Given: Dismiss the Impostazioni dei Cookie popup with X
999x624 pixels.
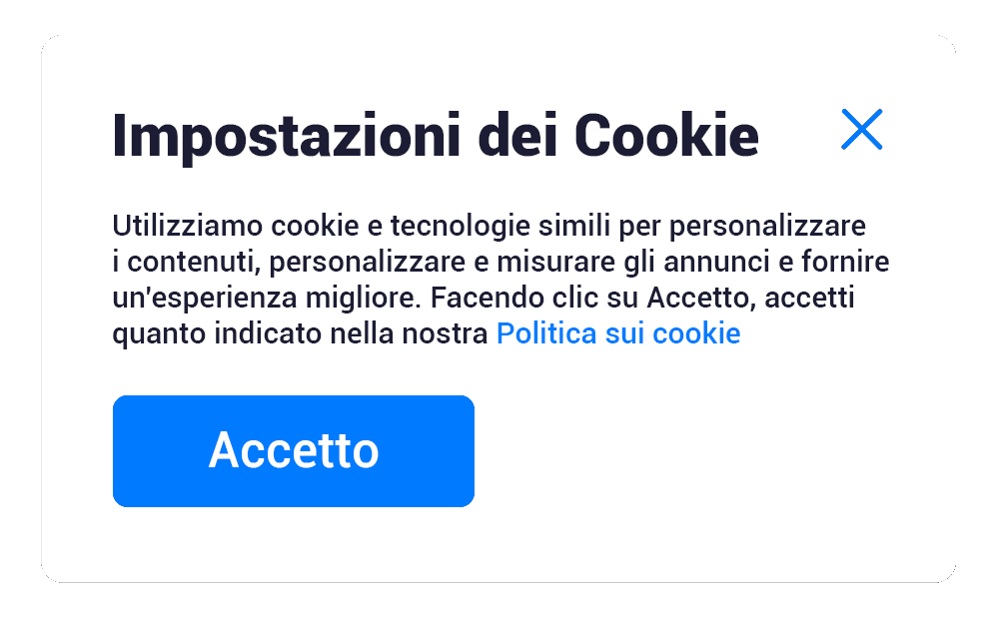Looking at the screenshot, I should pos(861,129).
